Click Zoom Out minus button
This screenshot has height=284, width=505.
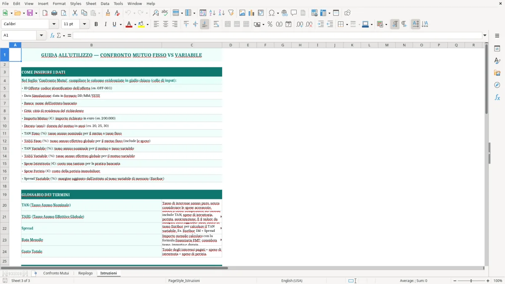point(455,281)
